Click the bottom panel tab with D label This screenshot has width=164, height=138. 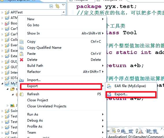tap(116, 131)
